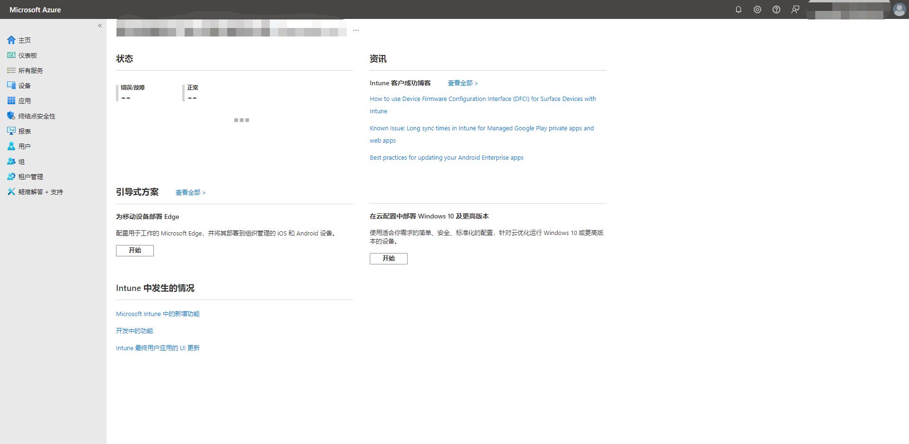This screenshot has height=444, width=909.
Task: Start the 为移动设备部署 Edge scenario
Action: (x=135, y=251)
